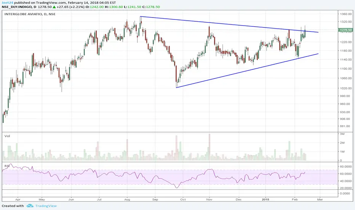Click the Apr label on time axis
This screenshot has height=210, width=355.
point(18,200)
